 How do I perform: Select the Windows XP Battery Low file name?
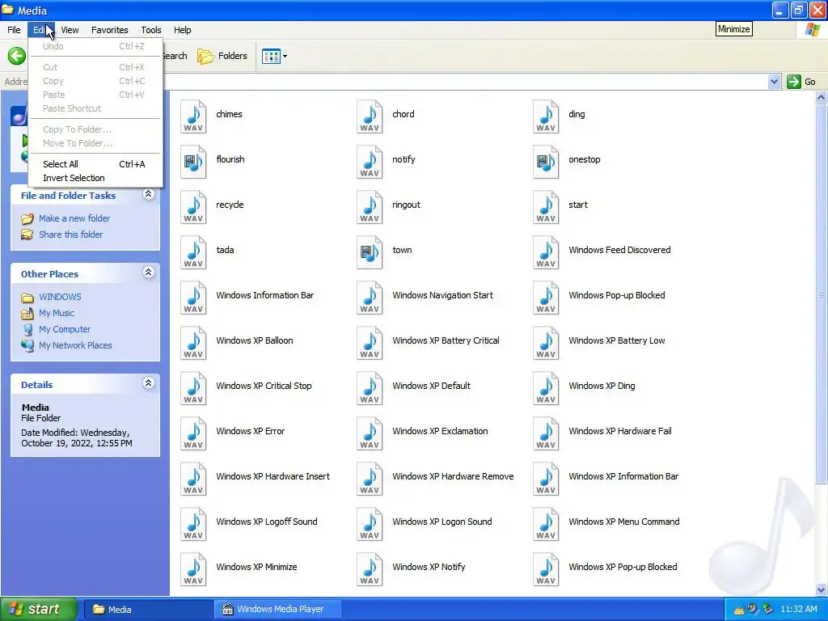coord(616,340)
